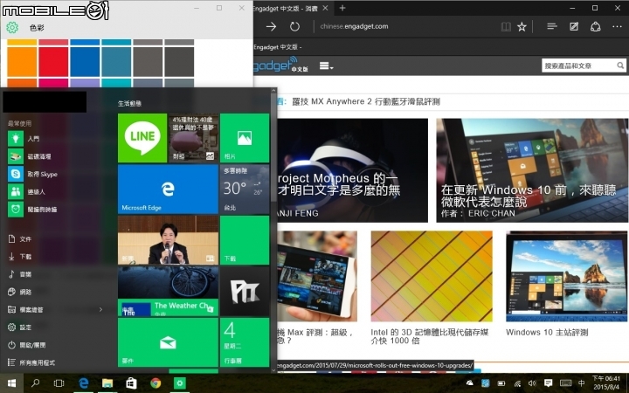
Task: Check the battery tray icon
Action: point(501,383)
